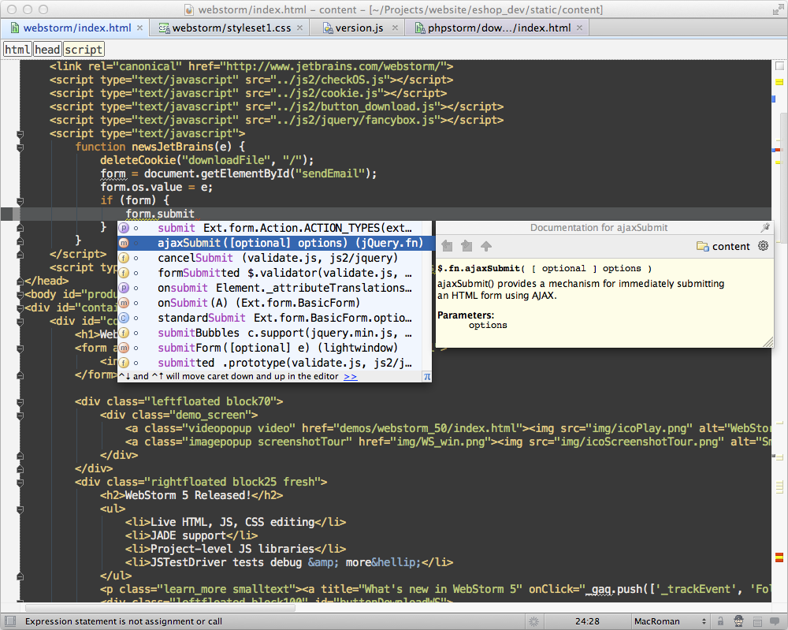Close the webstorm/styleset1.css tab

pos(299,28)
